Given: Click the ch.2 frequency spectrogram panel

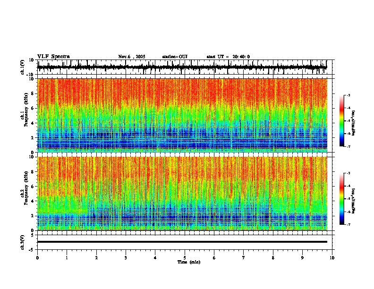Looking at the screenshot, I should (182, 194).
